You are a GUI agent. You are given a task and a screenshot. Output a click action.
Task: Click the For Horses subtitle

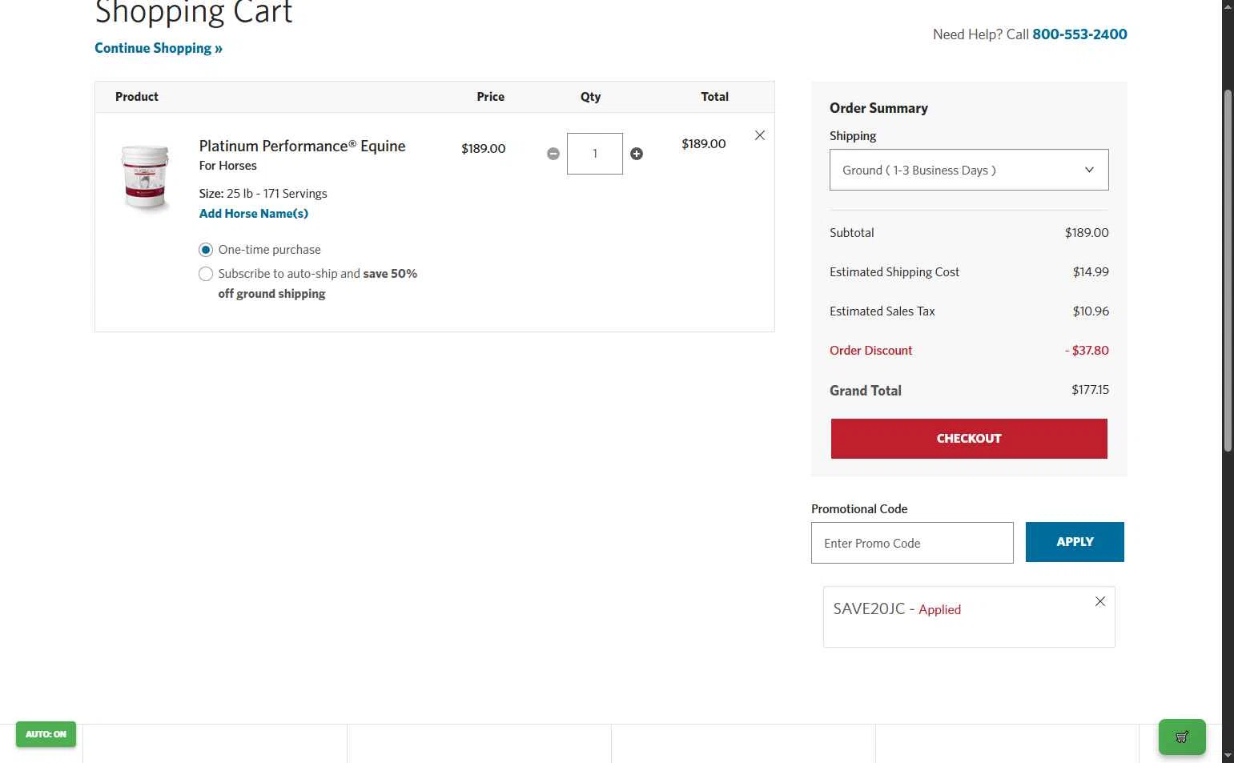tap(228, 166)
